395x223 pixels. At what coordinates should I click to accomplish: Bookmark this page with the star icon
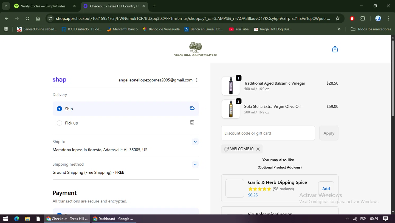tap(338, 18)
